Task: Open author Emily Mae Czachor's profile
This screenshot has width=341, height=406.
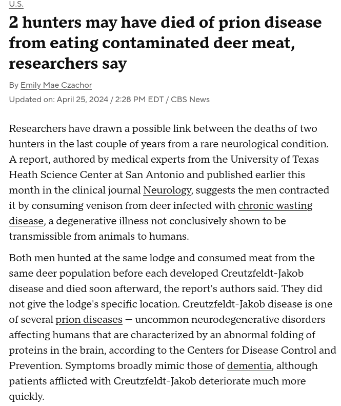Action: 56,85
